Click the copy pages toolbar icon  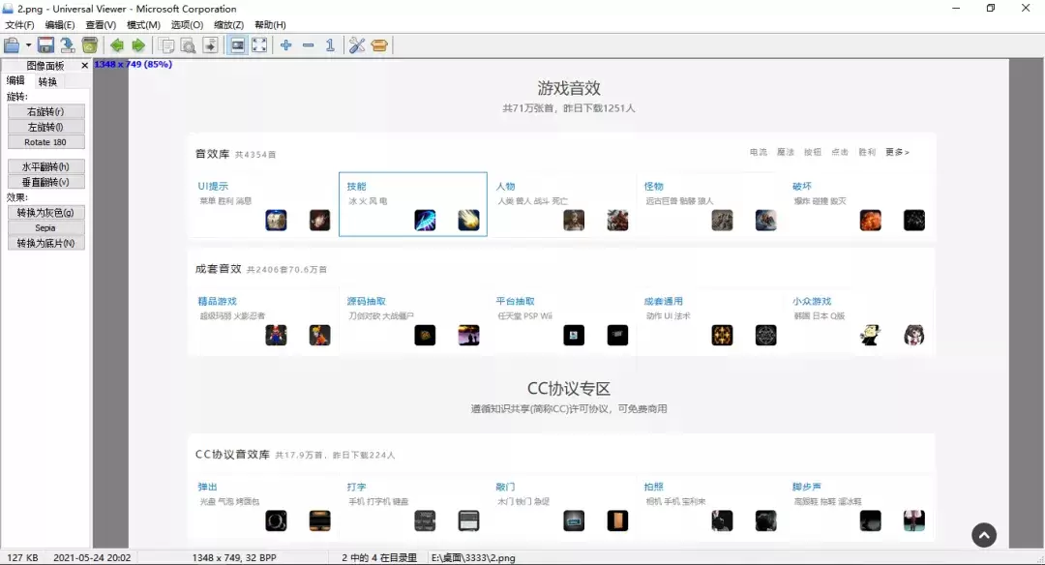pos(166,45)
